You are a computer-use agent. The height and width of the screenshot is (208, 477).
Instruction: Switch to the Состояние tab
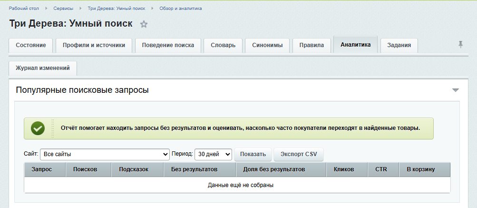pyautogui.click(x=31, y=45)
